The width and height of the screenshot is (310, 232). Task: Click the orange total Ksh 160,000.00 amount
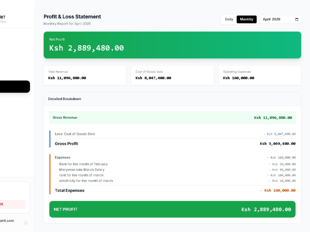278,190
